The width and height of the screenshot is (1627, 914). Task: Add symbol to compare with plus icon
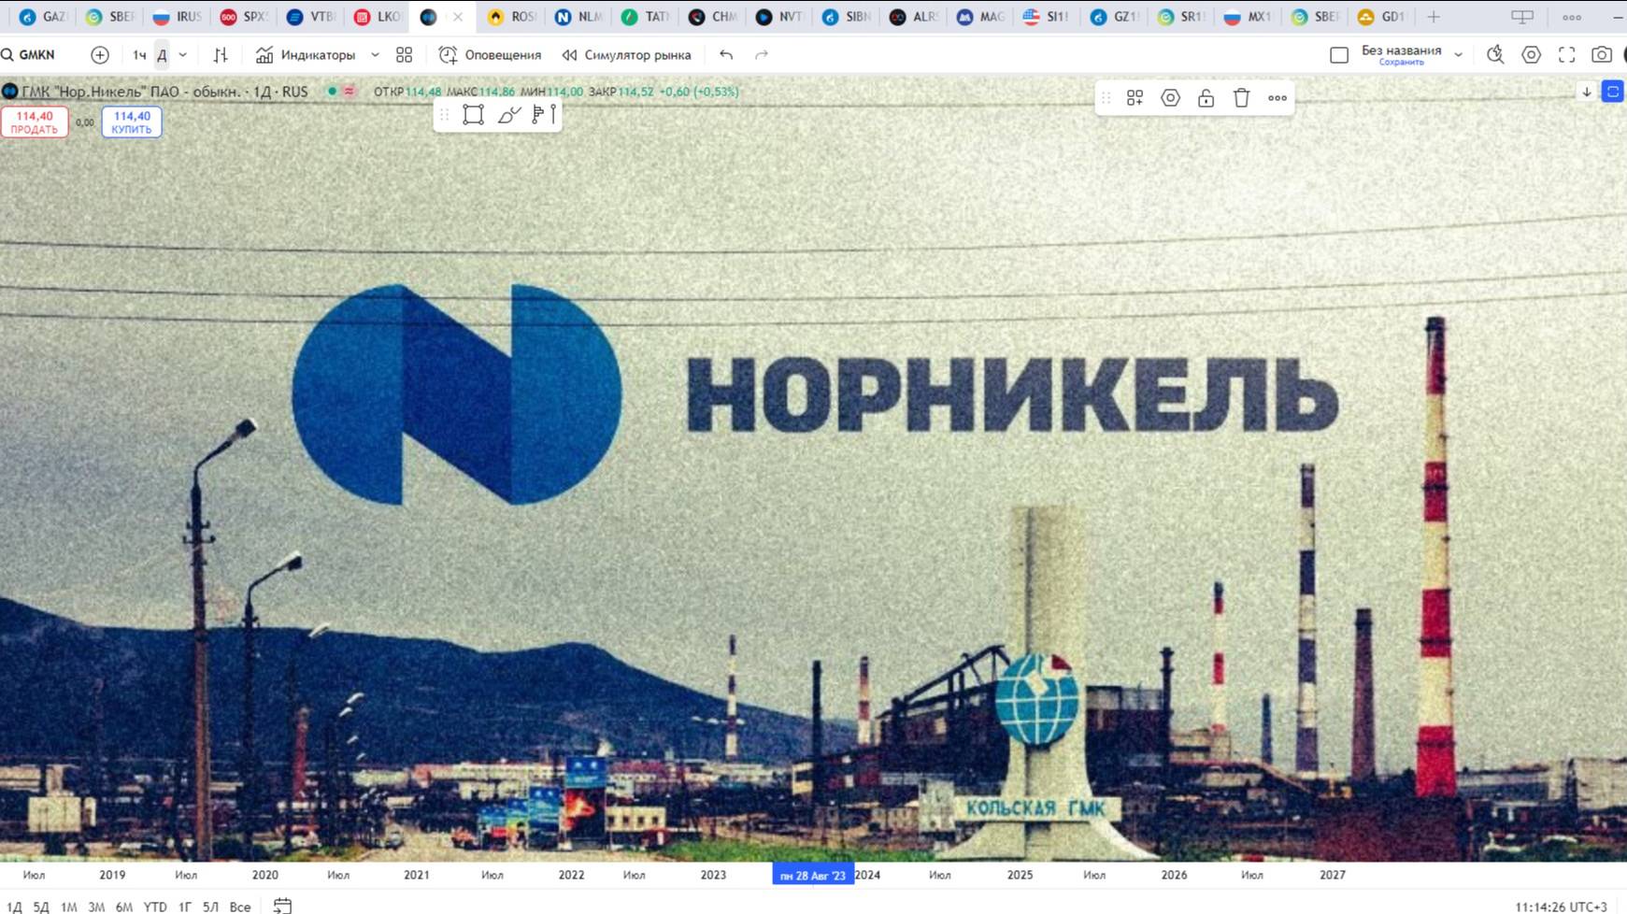coord(100,55)
